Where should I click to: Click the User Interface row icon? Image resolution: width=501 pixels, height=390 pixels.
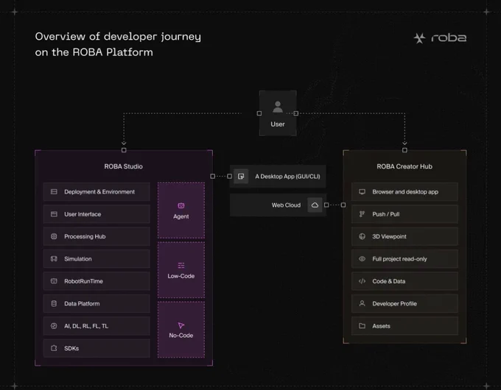pos(54,214)
